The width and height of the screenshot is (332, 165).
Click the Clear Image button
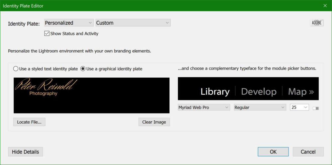[154, 122]
